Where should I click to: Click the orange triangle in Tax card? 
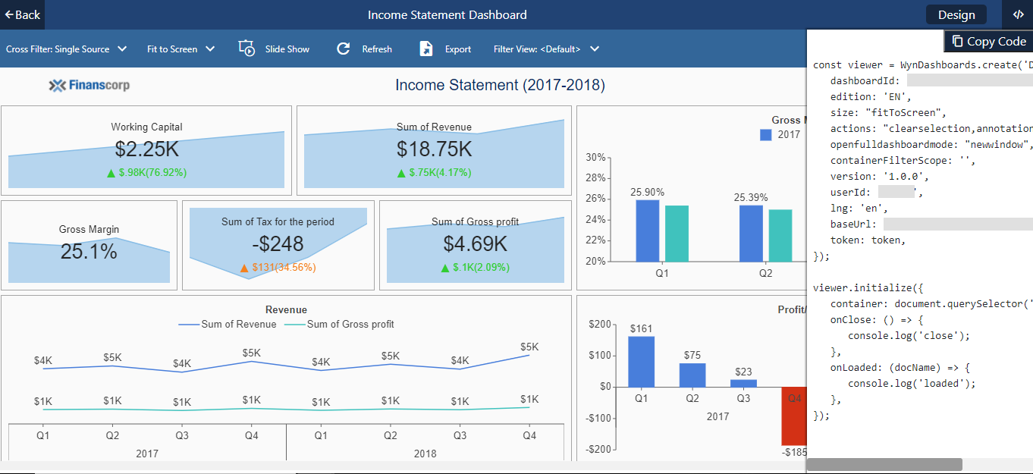pos(244,268)
